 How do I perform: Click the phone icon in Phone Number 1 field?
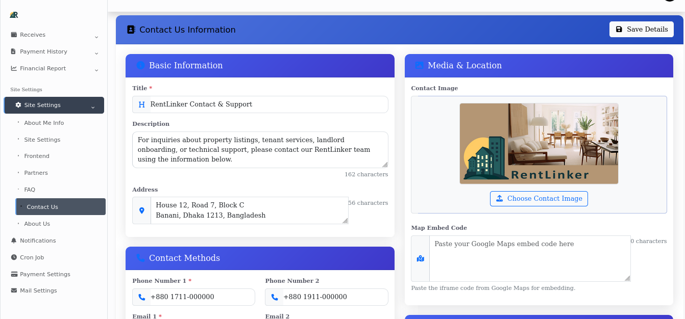141,297
